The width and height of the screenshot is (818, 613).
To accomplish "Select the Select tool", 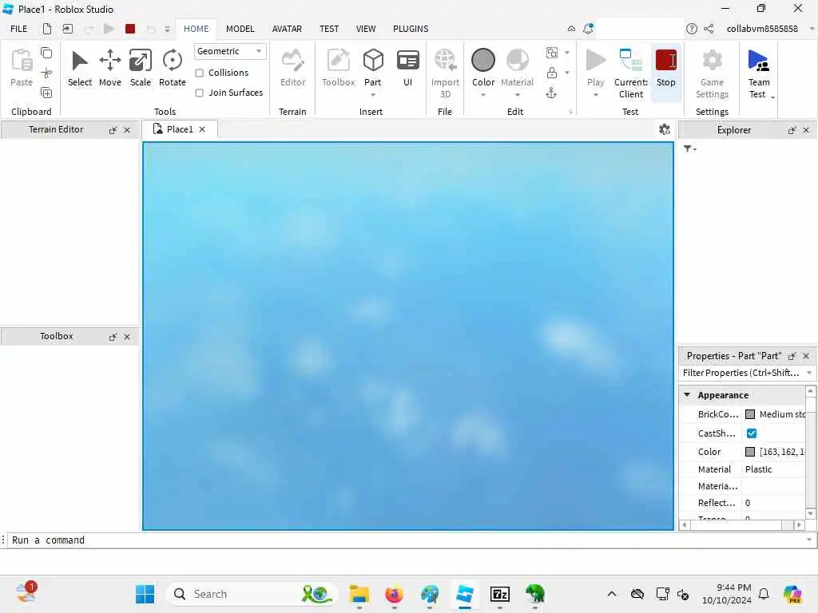I will 79,68.
